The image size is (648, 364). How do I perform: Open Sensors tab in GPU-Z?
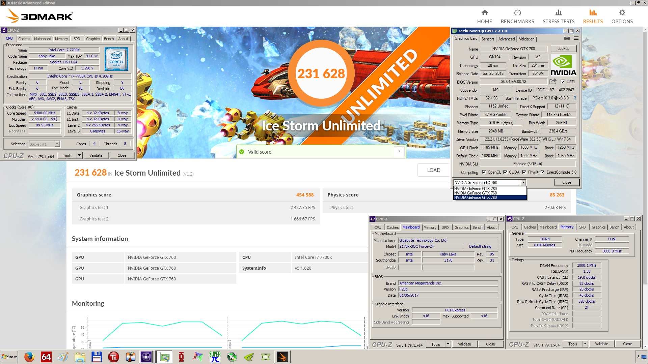point(488,39)
